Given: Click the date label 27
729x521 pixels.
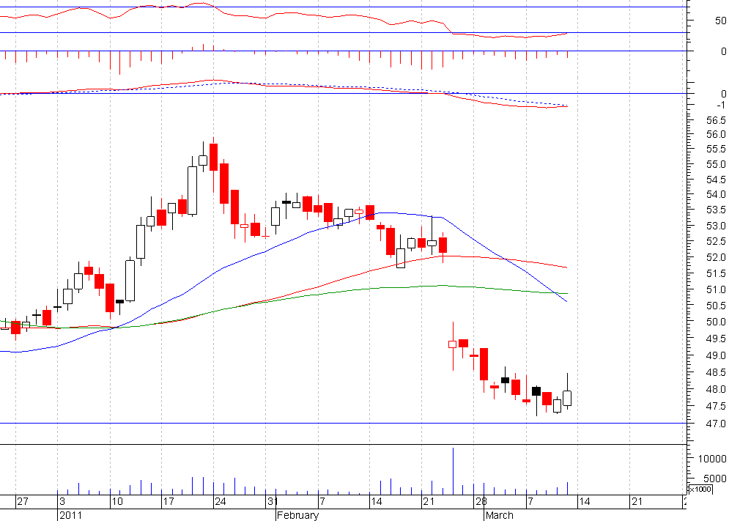Looking at the screenshot, I should coord(22,501).
